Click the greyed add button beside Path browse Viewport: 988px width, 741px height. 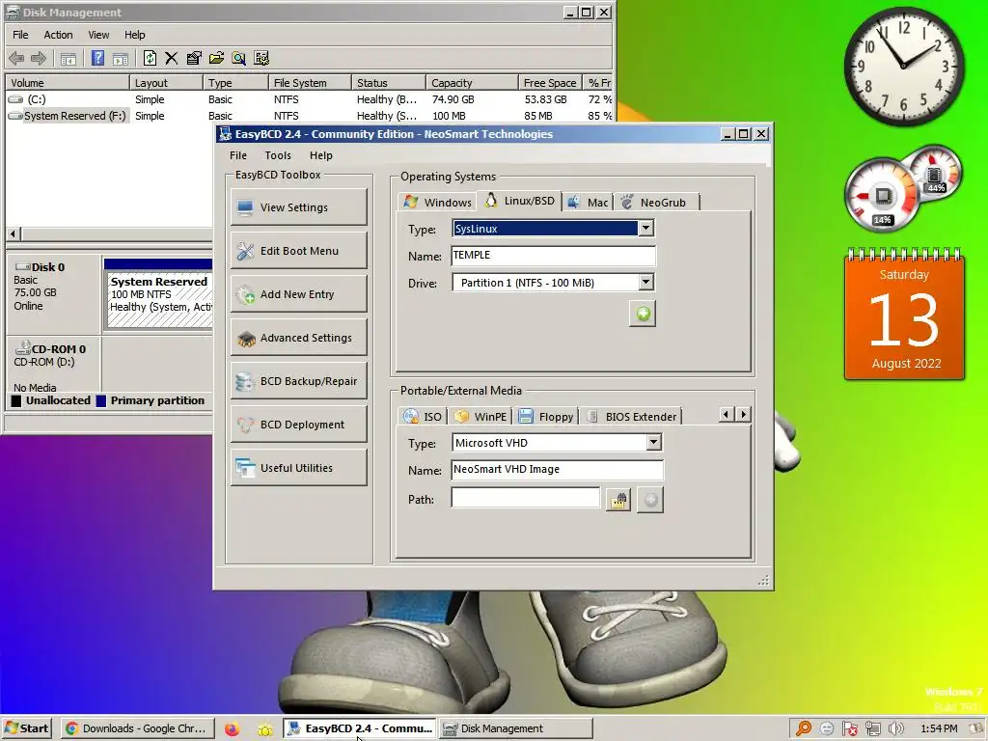pyautogui.click(x=650, y=500)
